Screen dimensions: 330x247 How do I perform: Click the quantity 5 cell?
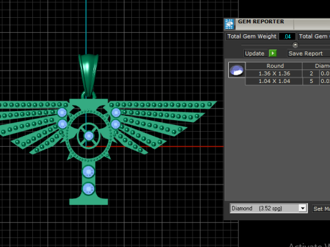(311, 81)
